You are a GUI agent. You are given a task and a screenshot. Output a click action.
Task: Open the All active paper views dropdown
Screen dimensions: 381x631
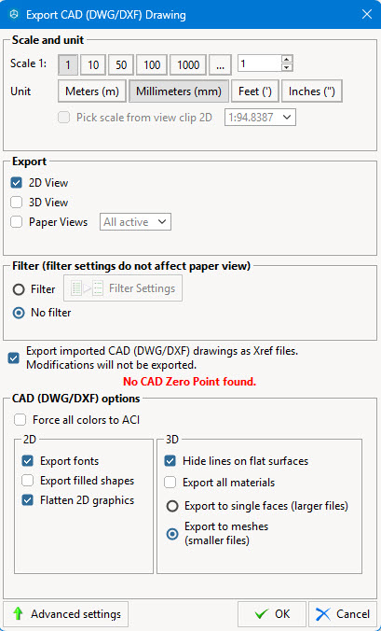[x=135, y=222]
